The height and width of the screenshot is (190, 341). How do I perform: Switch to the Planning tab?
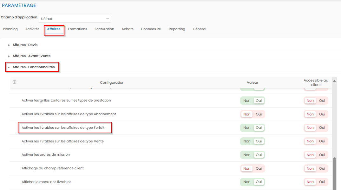[10, 29]
